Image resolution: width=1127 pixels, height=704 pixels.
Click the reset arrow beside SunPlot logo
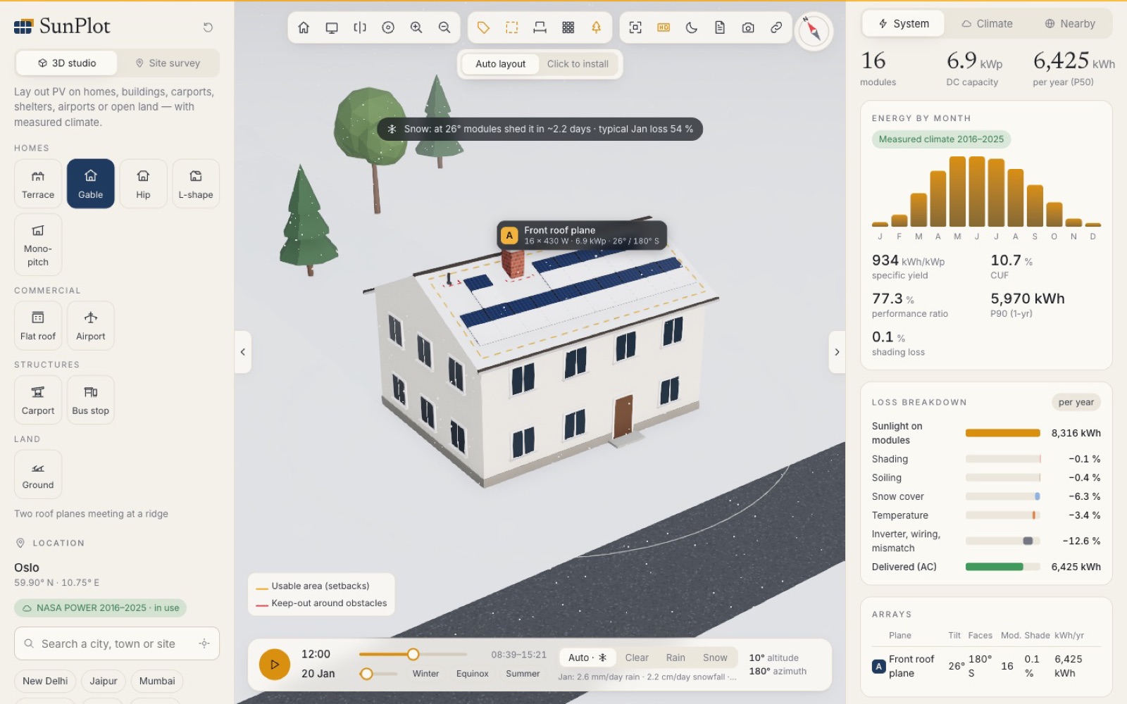(208, 27)
